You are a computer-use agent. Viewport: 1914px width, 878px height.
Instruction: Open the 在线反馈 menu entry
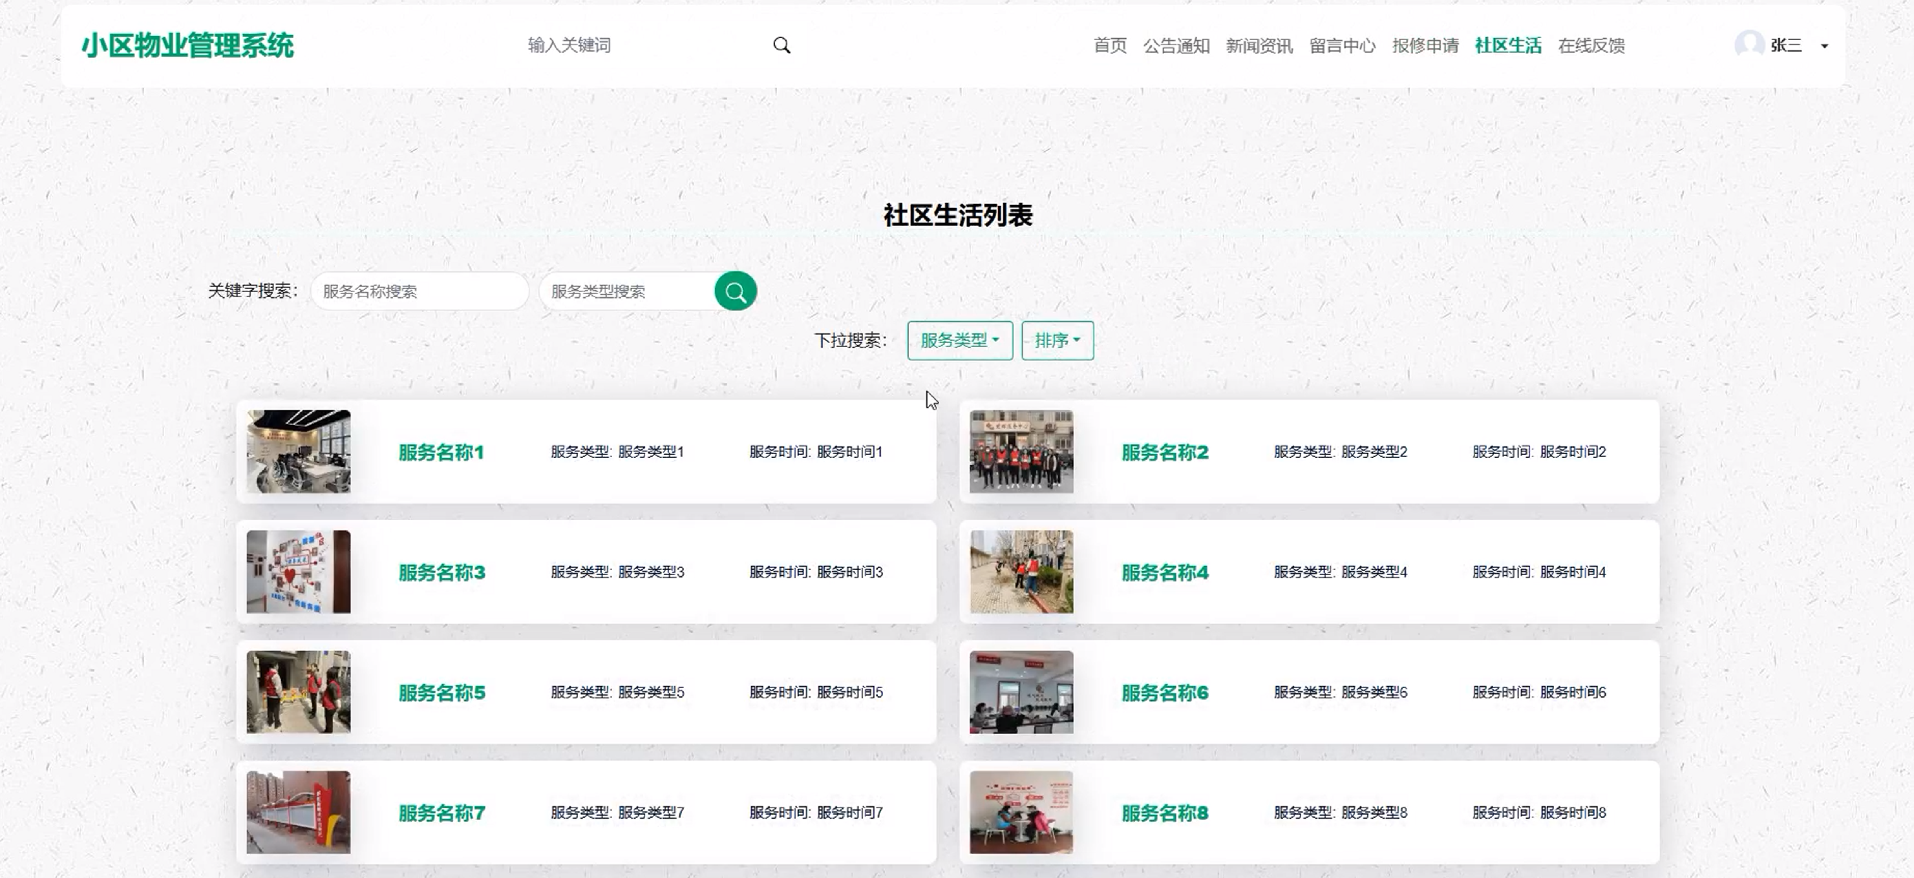[x=1591, y=45]
